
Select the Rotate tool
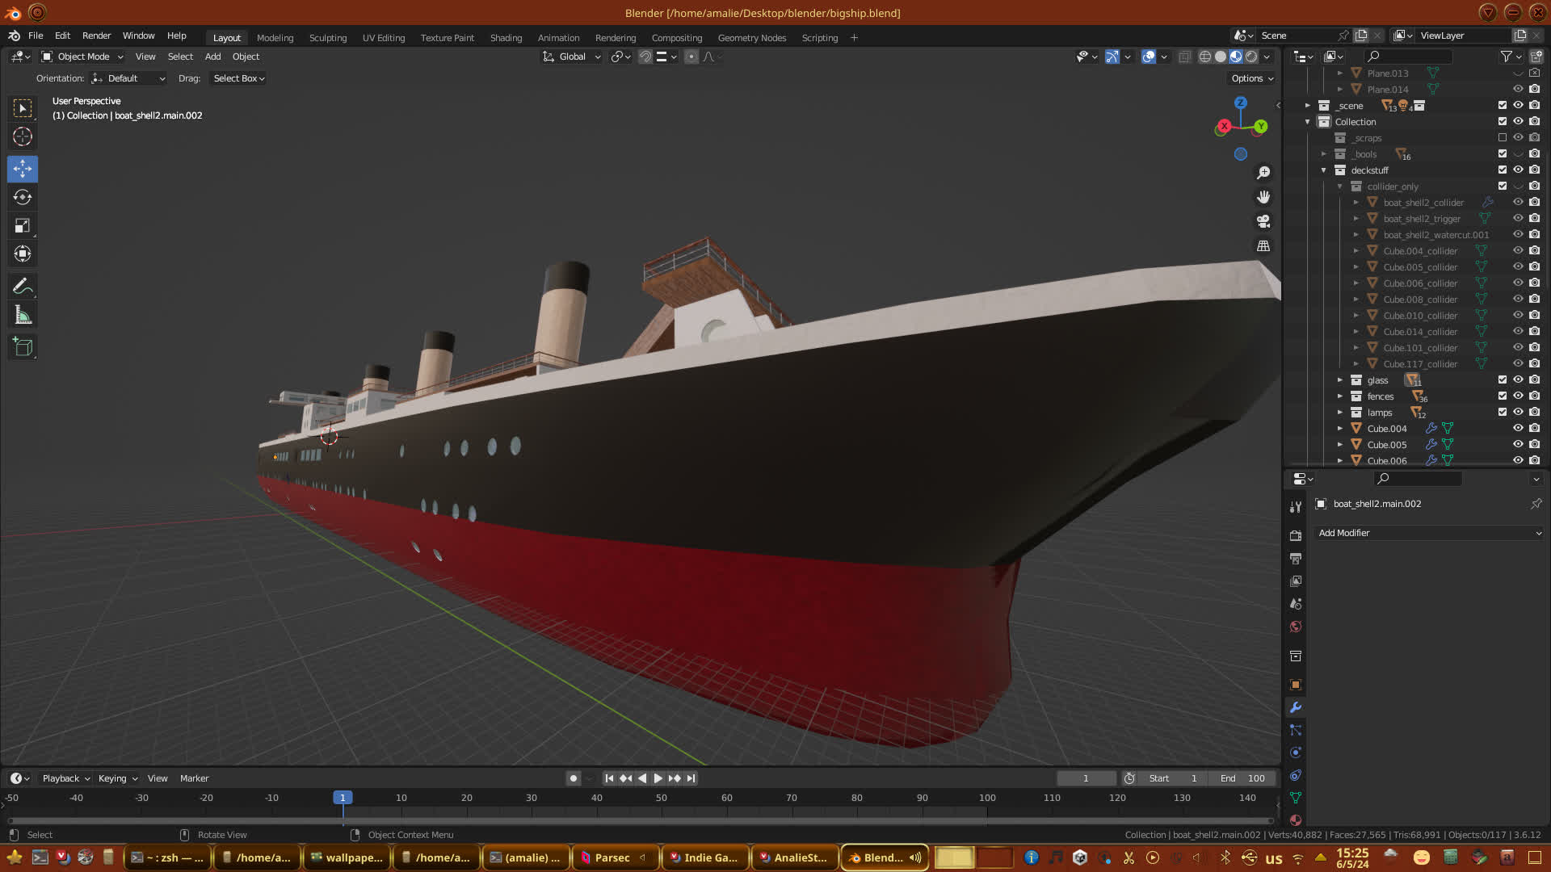[23, 197]
